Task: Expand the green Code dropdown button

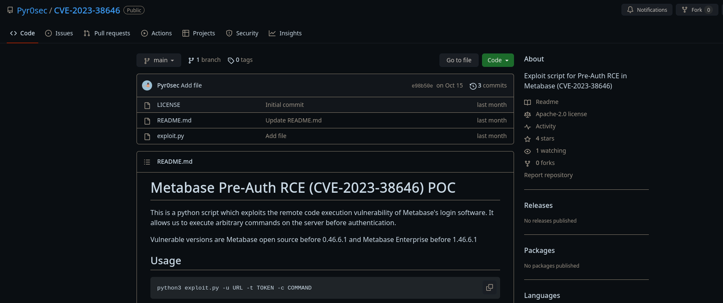Action: (498, 60)
